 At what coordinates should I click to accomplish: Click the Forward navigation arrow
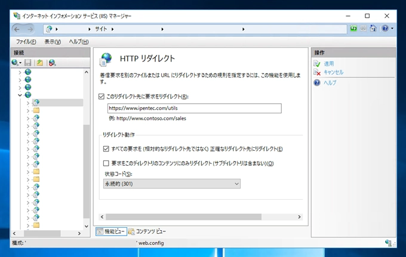[30, 29]
